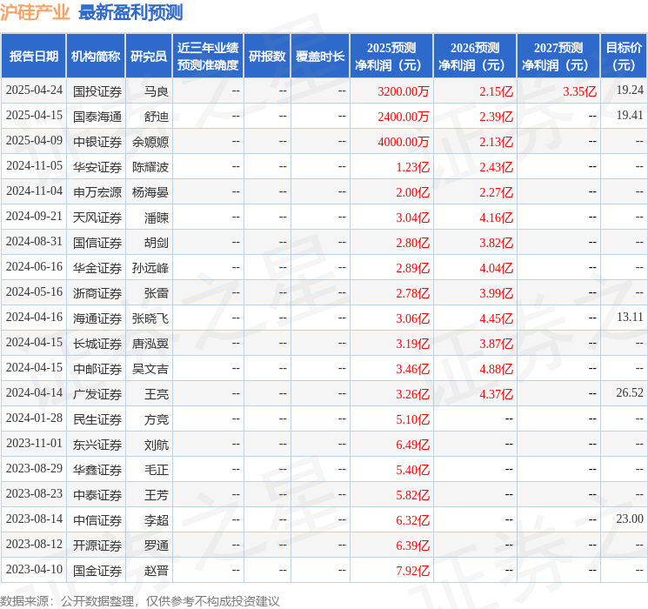The width and height of the screenshot is (648, 609).
Task: Select the date 2025-04-24
Action: [34, 90]
